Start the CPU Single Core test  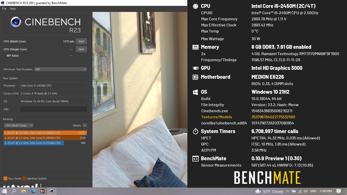coord(81,49)
